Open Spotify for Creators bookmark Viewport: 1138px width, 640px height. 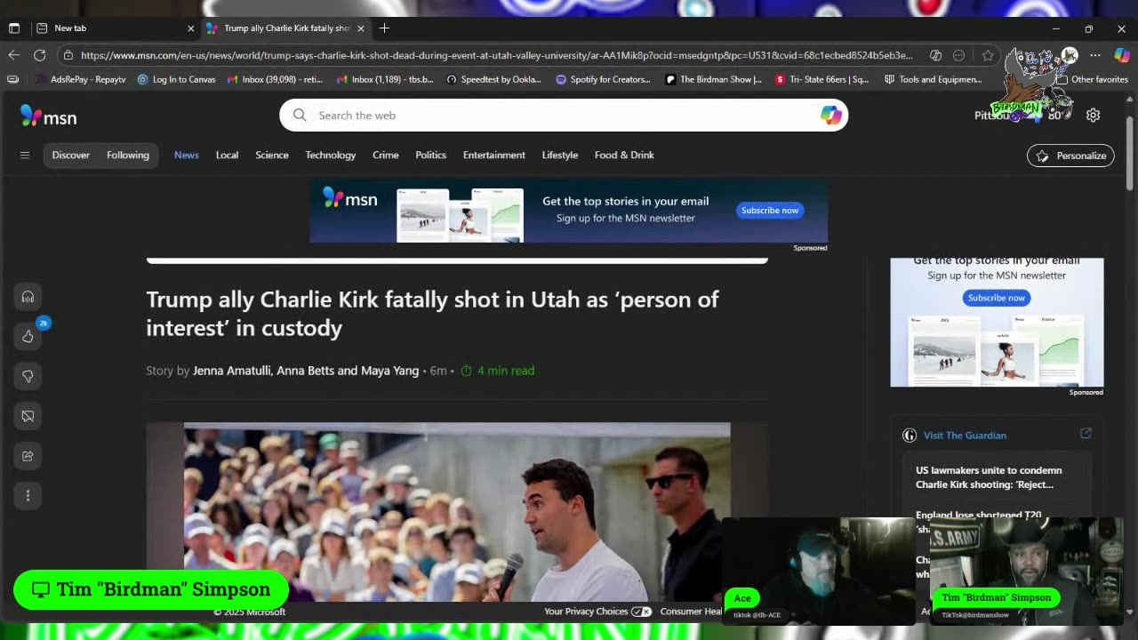(603, 79)
